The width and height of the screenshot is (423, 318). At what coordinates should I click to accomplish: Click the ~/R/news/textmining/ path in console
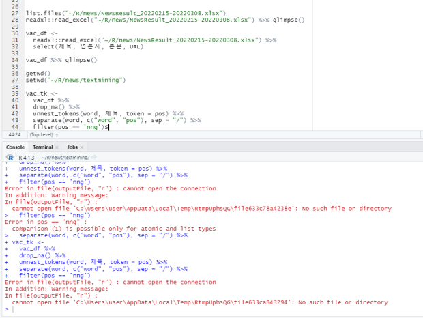(65, 158)
